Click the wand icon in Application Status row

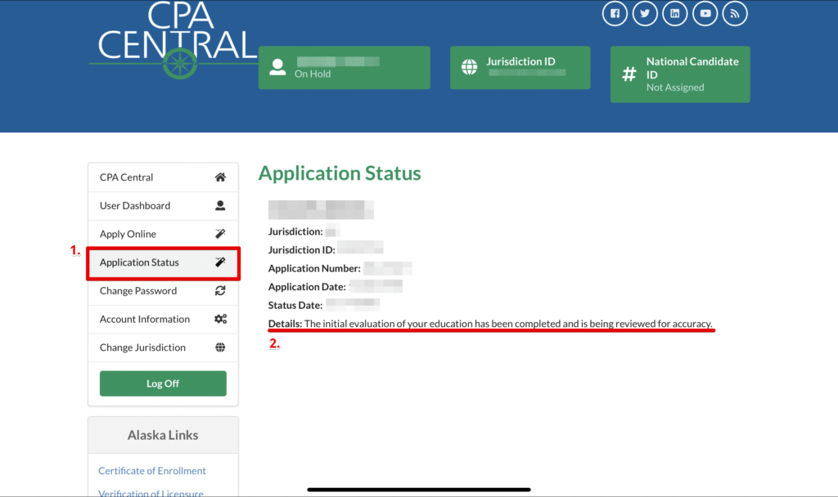click(x=220, y=262)
